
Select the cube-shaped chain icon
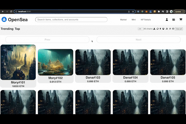(x=173, y=29)
